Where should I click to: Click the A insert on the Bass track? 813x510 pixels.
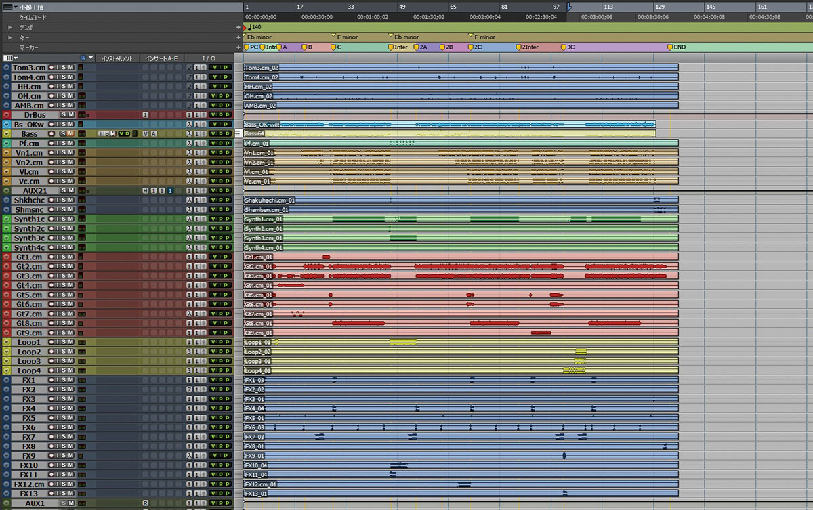point(154,134)
